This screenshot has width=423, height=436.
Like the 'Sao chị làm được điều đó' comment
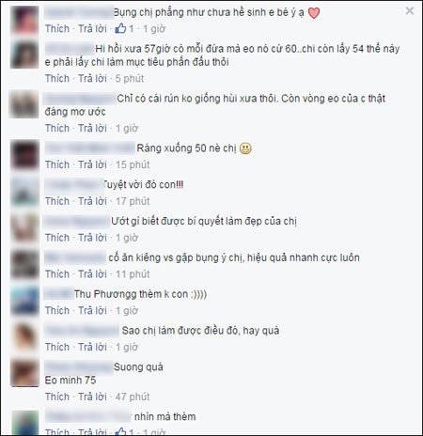tap(57, 347)
